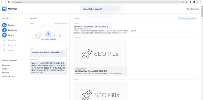Click the Twitter preview card image
The width and height of the screenshot is (203, 100).
[x=100, y=91]
